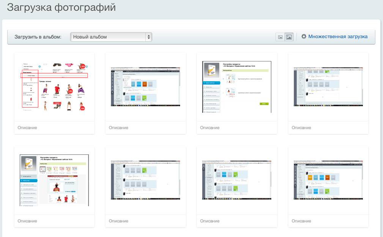Open the "Новый альбом" album dropdown
Viewport: 383px width, 237px height.
tap(111, 37)
